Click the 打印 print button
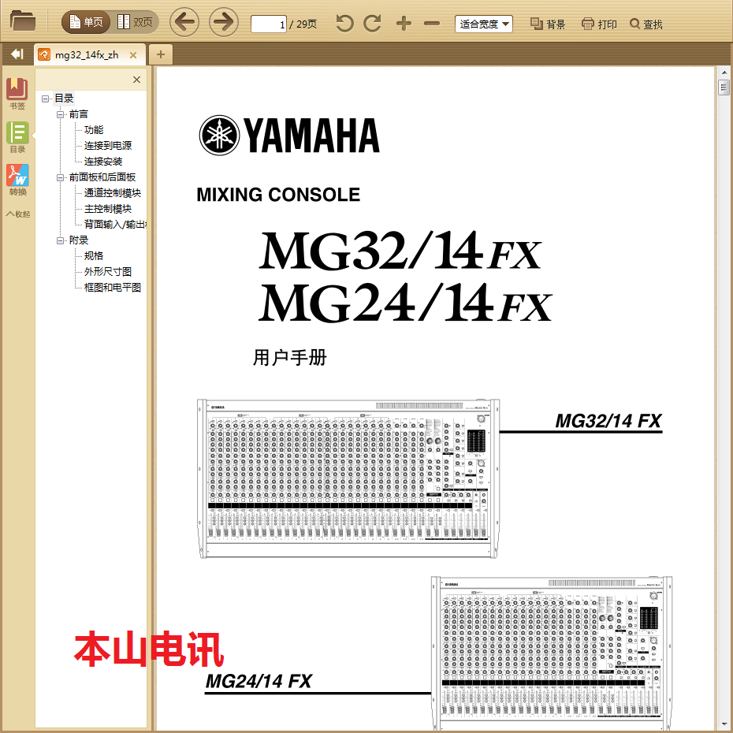 tap(599, 24)
